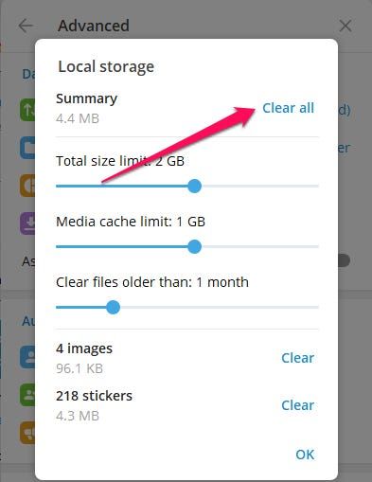Image resolution: width=372 pixels, height=482 pixels.
Task: Click the Clear files older than slider handle
Action: point(113,307)
